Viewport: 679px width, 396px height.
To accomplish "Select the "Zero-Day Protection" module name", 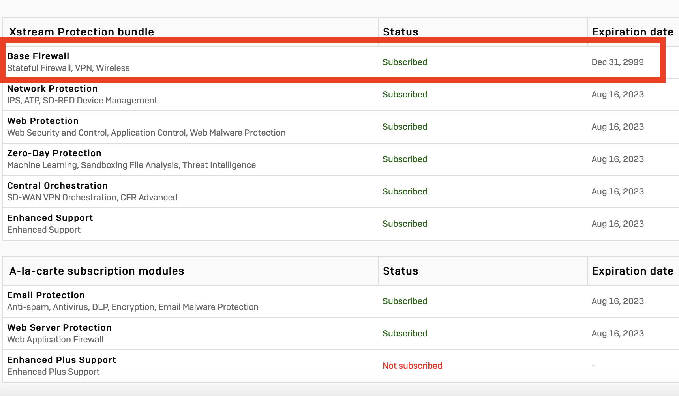I will click(54, 153).
